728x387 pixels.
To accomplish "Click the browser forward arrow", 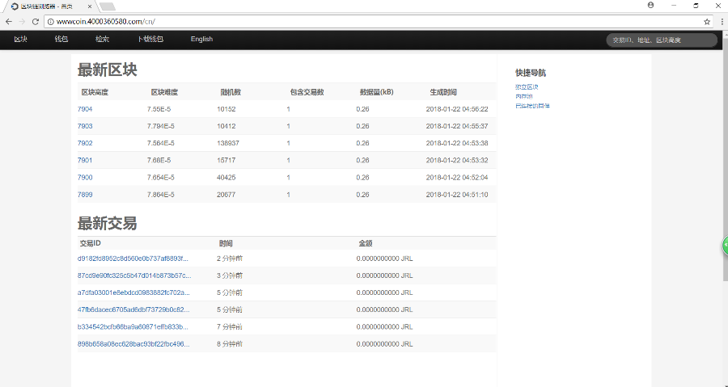I will point(22,21).
